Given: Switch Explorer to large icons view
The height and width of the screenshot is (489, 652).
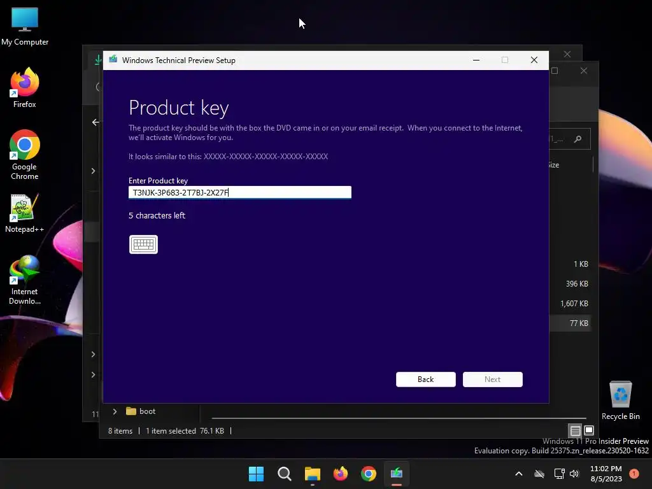Looking at the screenshot, I should [x=589, y=430].
